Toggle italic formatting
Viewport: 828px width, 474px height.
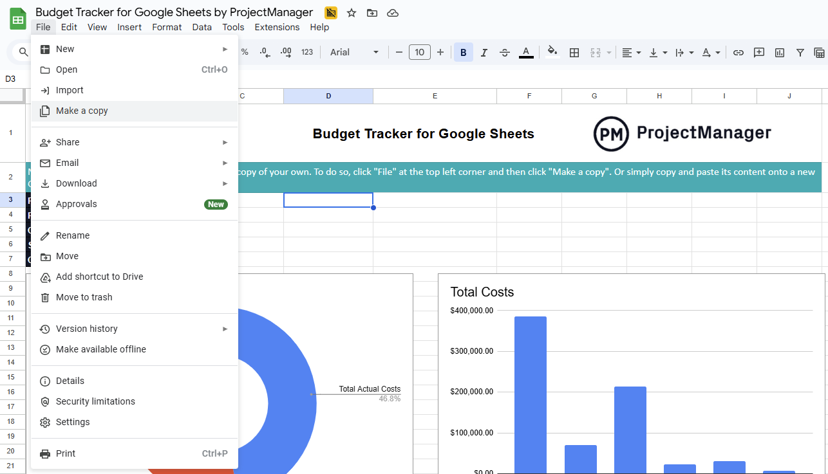pyautogui.click(x=484, y=52)
